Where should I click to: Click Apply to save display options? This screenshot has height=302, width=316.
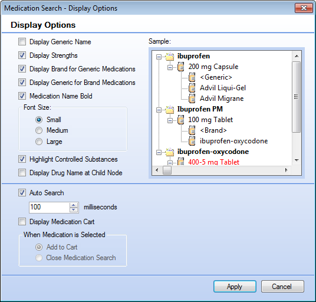pyautogui.click(x=235, y=286)
